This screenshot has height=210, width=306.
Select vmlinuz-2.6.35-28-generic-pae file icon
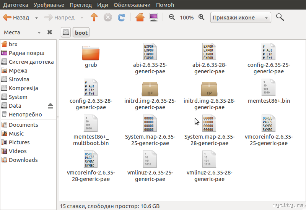pos(209,159)
